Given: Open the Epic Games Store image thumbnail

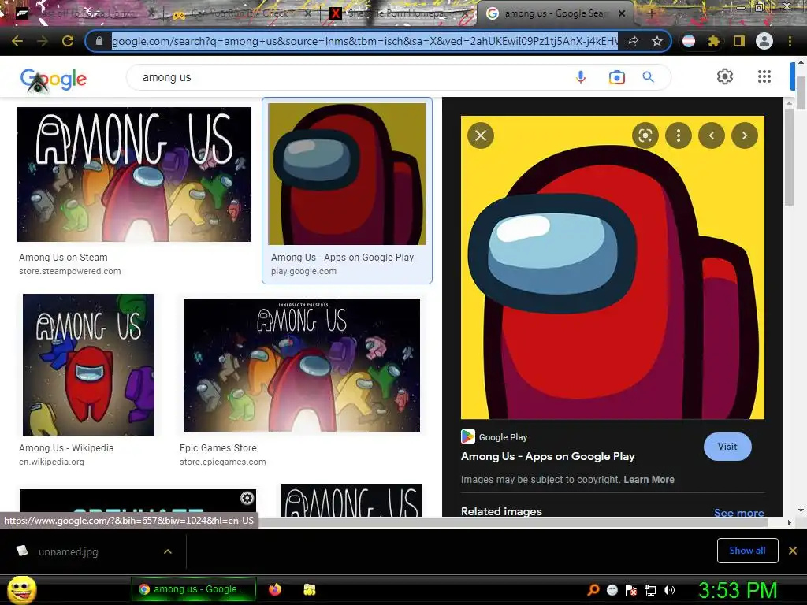Looking at the screenshot, I should (x=302, y=365).
